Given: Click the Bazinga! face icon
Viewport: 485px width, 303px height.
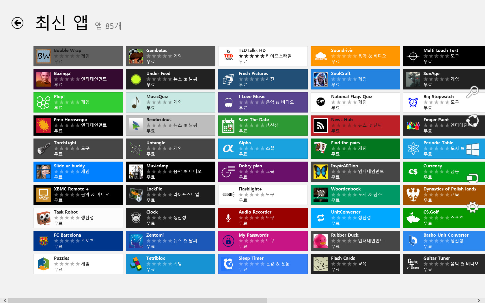Looking at the screenshot, I should pos(44,79).
